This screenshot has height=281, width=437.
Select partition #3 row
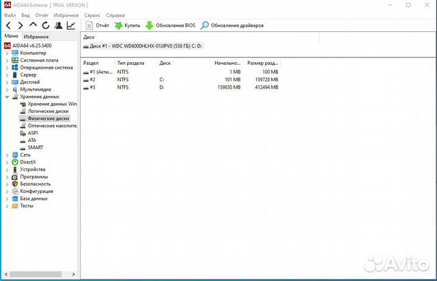[180, 87]
